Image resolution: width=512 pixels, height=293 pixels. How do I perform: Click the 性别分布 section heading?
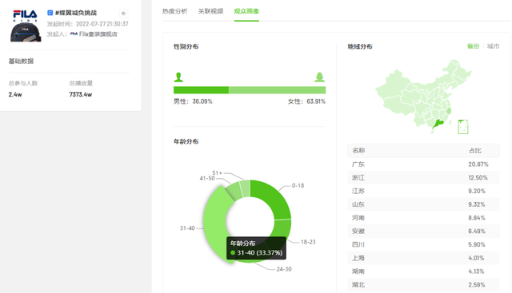(186, 46)
